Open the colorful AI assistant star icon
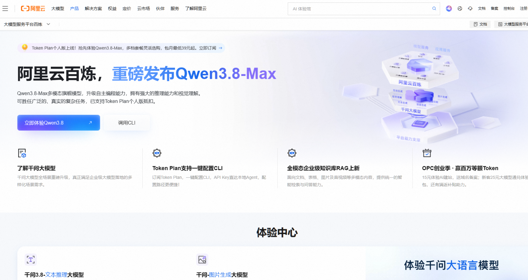This screenshot has width=528, height=280. [449, 8]
